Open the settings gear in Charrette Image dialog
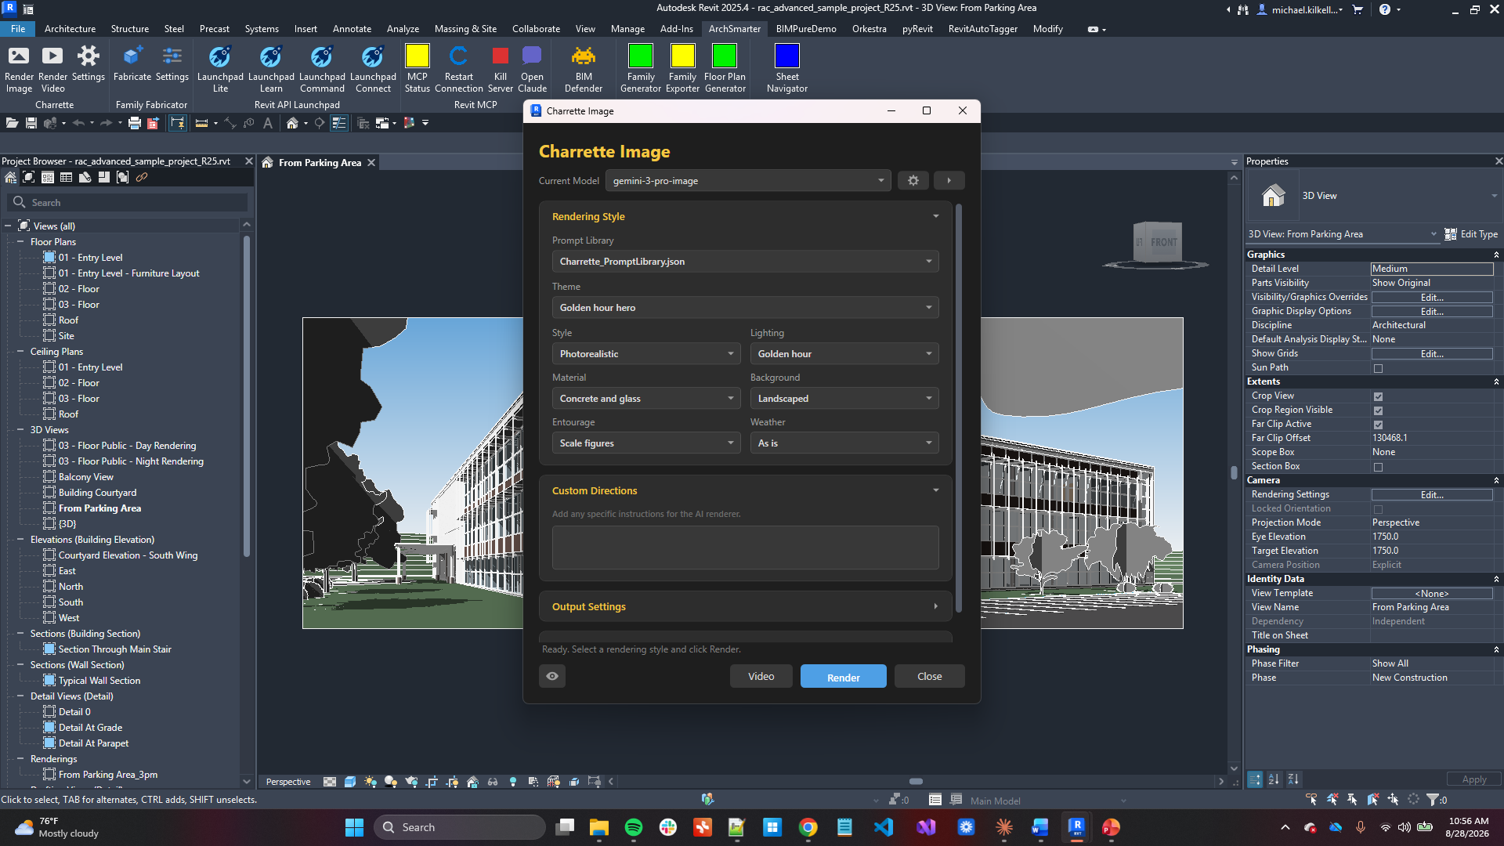 913,181
